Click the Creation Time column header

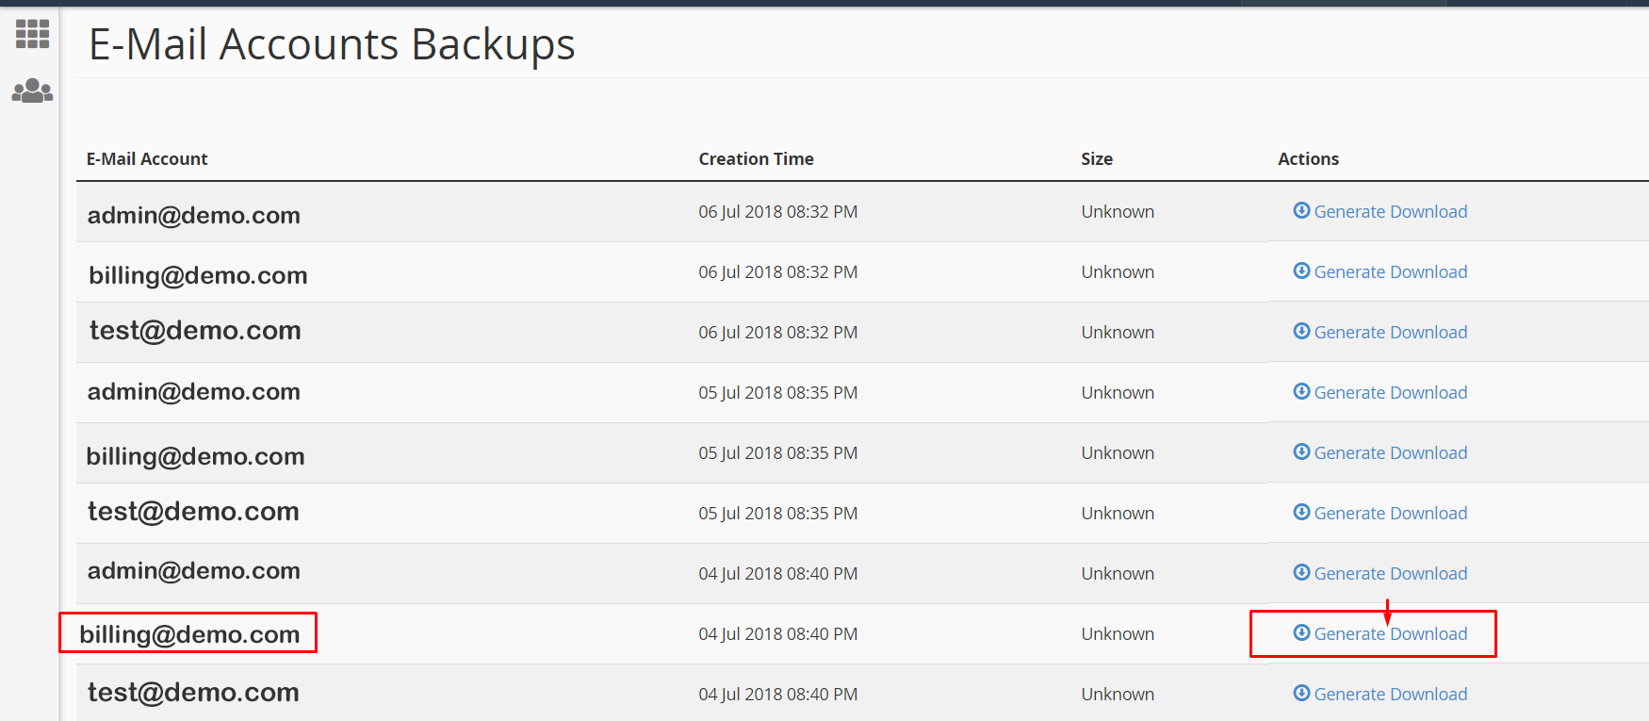click(x=756, y=159)
